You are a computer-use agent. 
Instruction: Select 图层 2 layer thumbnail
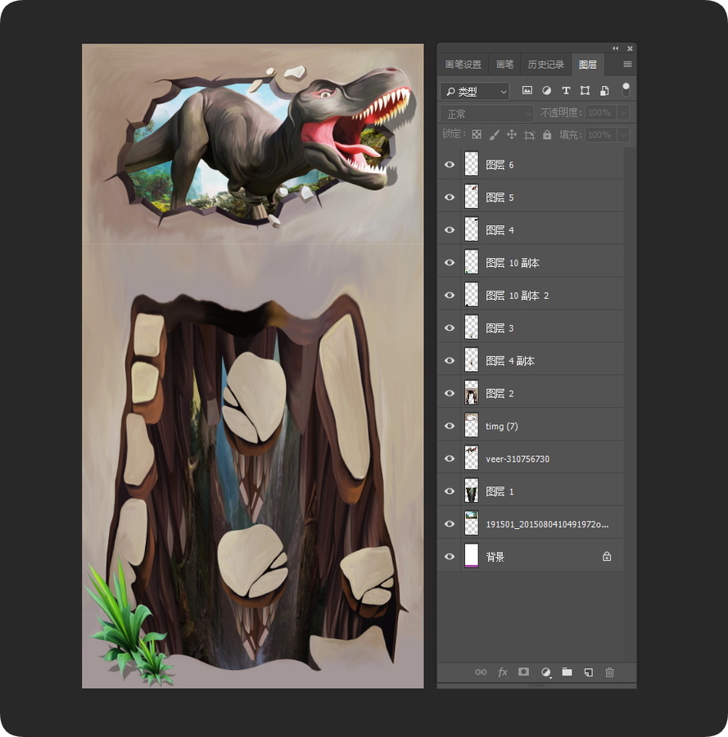[x=472, y=392]
